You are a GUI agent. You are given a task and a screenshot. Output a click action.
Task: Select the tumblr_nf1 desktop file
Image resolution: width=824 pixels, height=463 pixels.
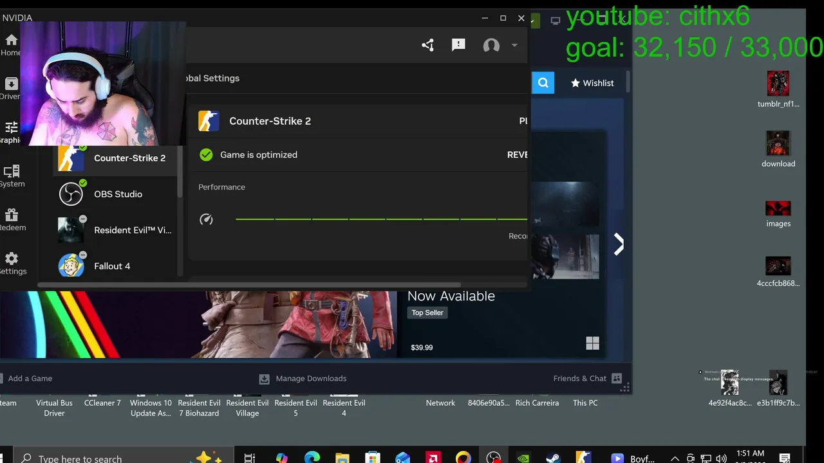pyautogui.click(x=778, y=89)
